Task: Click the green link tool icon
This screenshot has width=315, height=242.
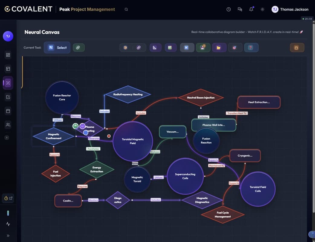Action: (79, 47)
